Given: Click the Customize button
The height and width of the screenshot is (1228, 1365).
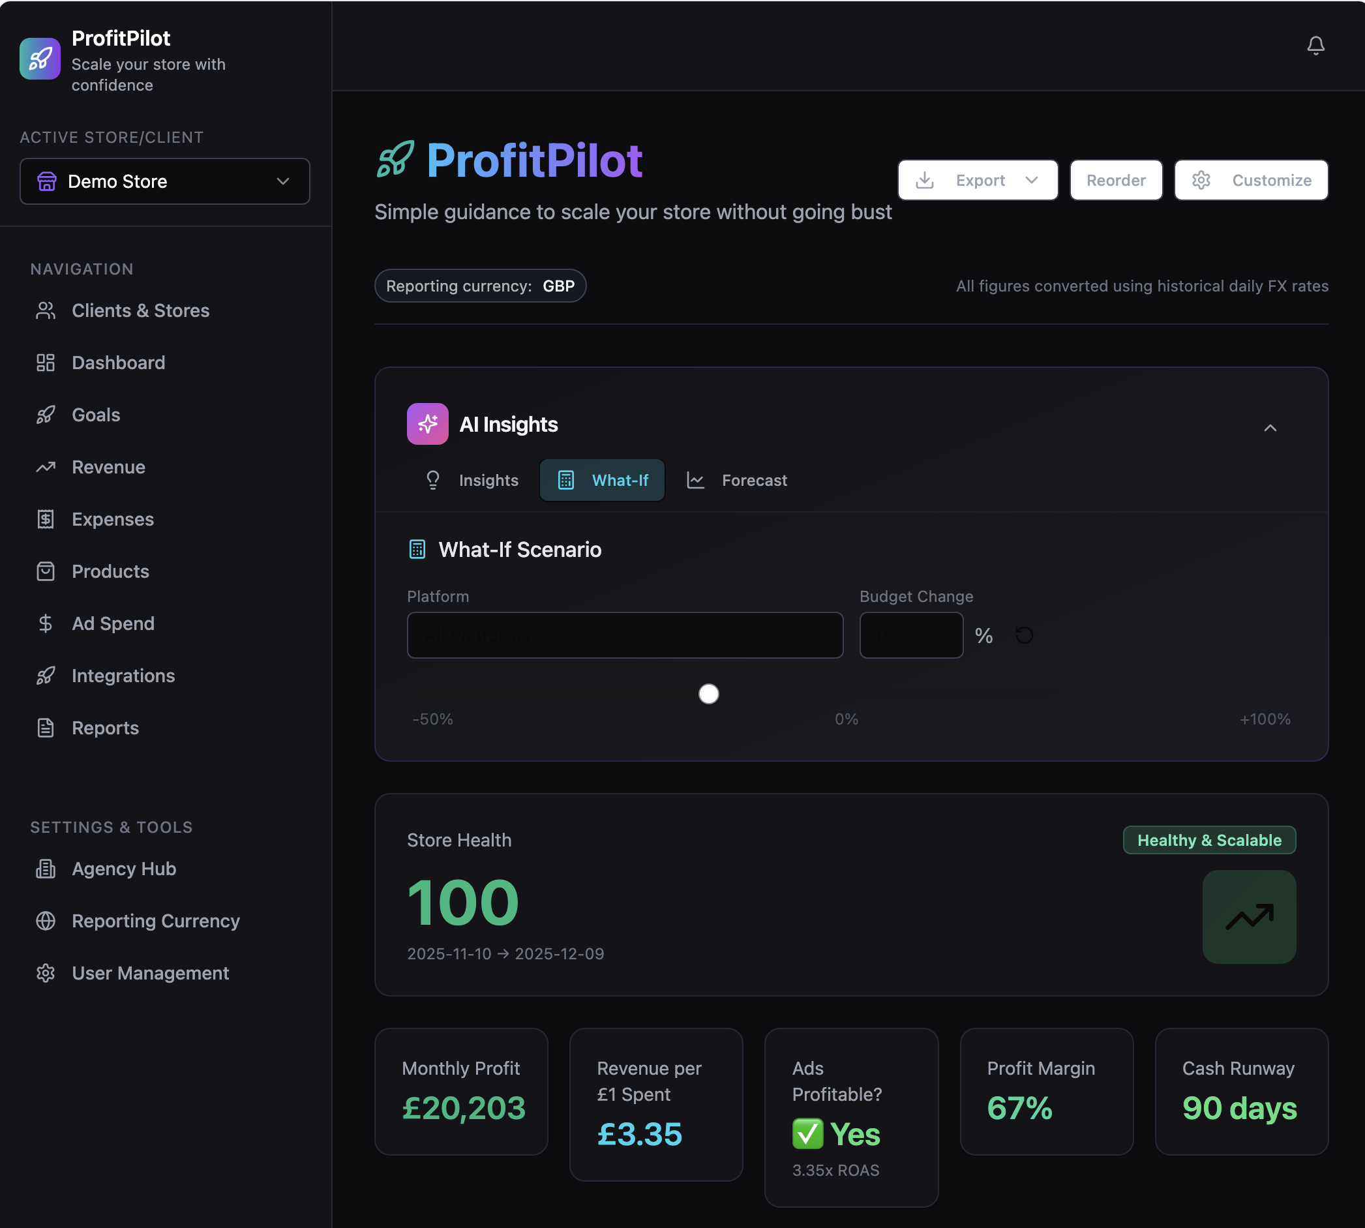Looking at the screenshot, I should (1250, 180).
